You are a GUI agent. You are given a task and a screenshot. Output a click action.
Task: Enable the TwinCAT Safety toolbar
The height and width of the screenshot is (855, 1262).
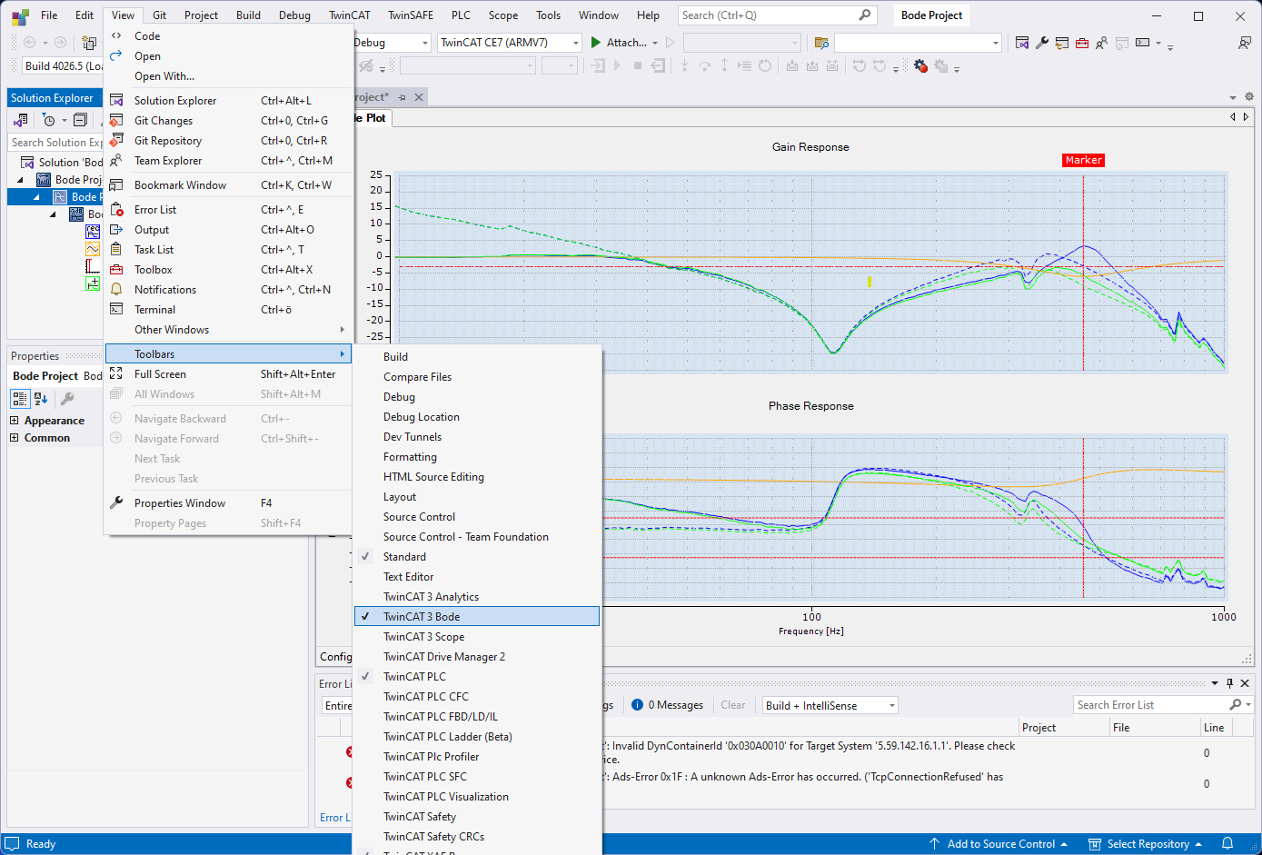[x=477, y=816]
